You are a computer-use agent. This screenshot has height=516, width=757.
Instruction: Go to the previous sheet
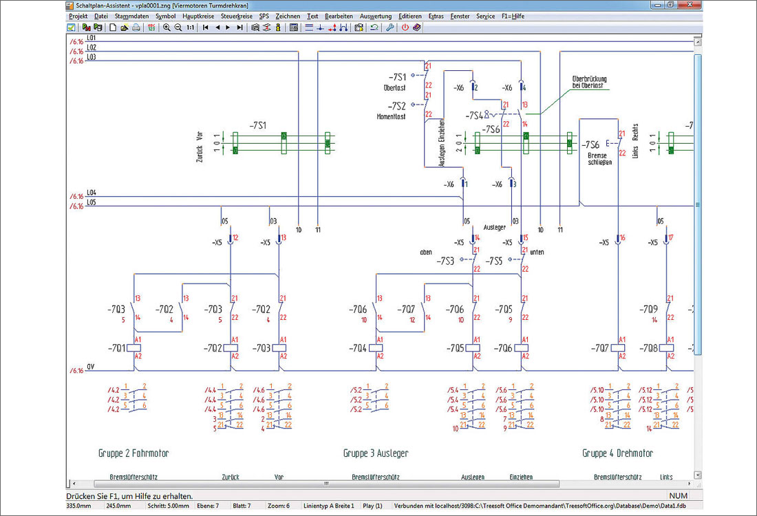coord(217,28)
